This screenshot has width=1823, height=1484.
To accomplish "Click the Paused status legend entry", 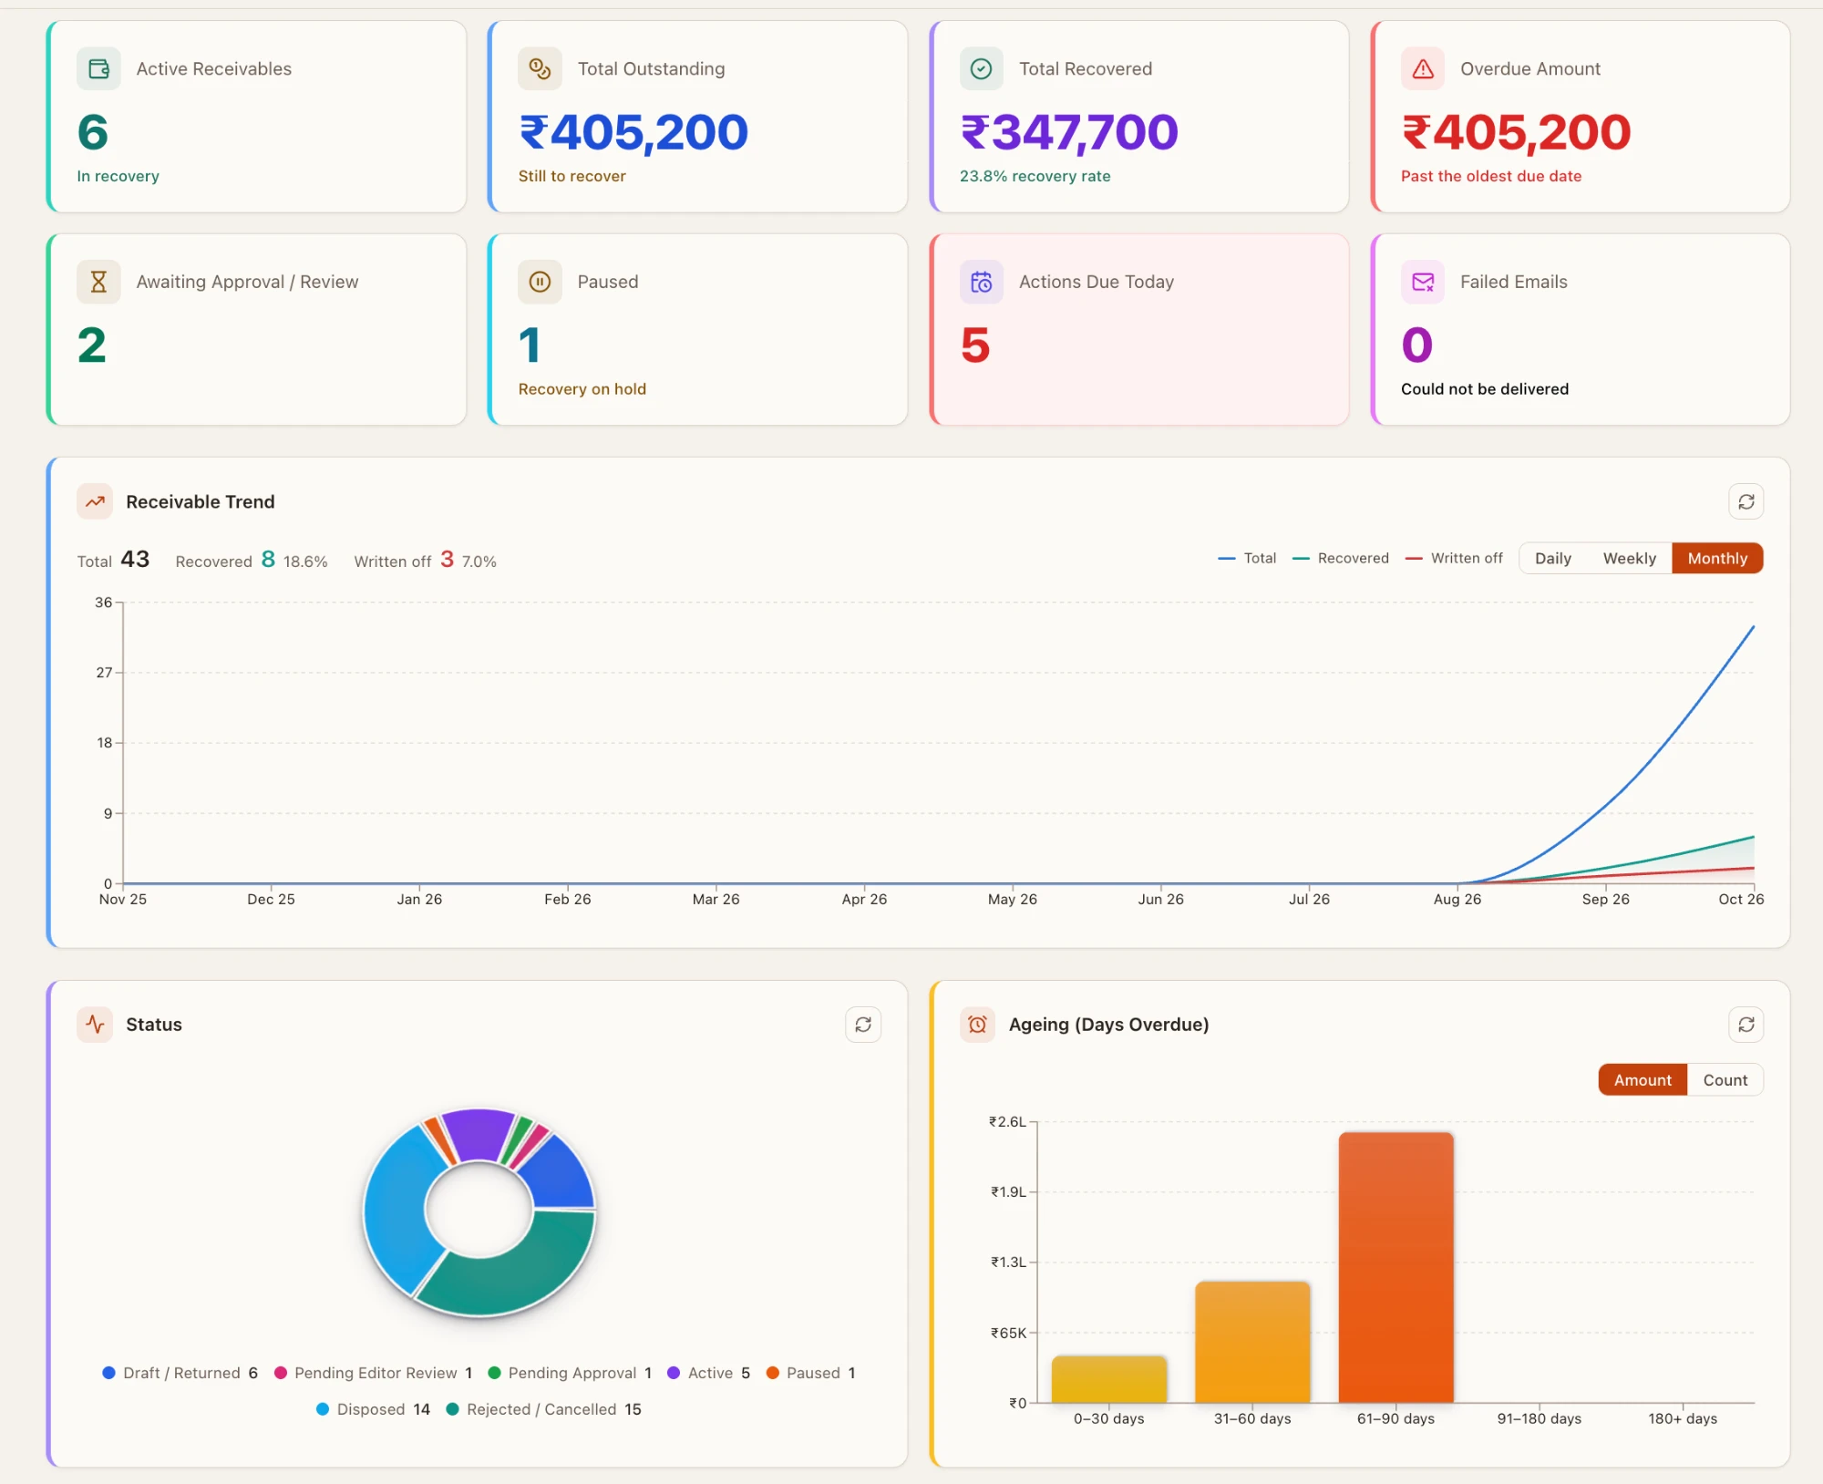I will click(811, 1373).
